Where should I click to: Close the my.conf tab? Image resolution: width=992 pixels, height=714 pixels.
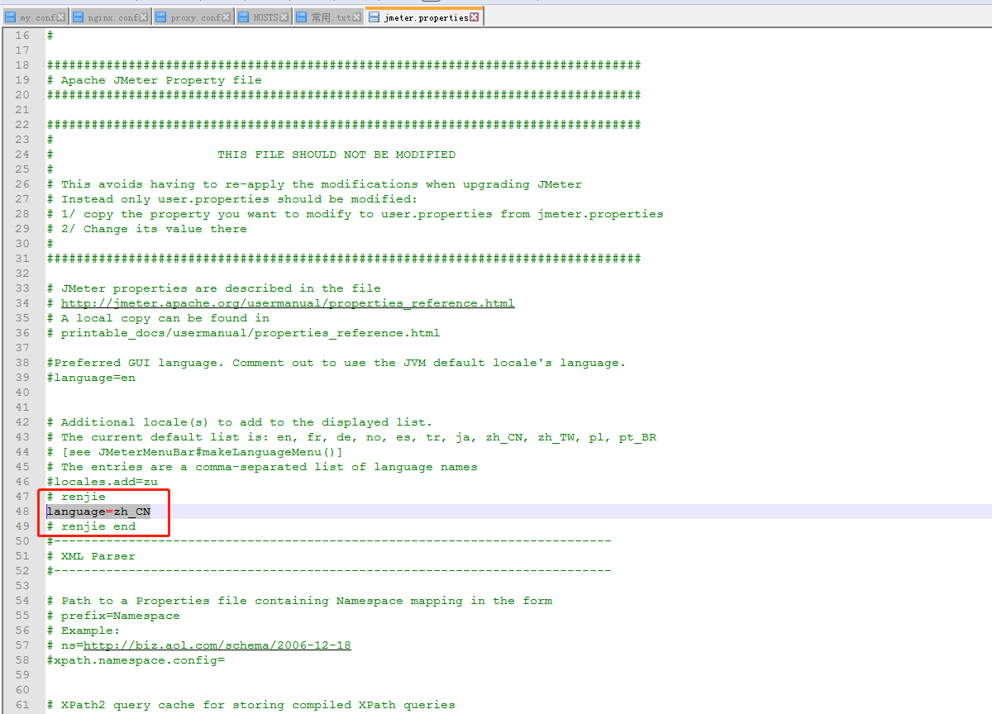tap(61, 17)
